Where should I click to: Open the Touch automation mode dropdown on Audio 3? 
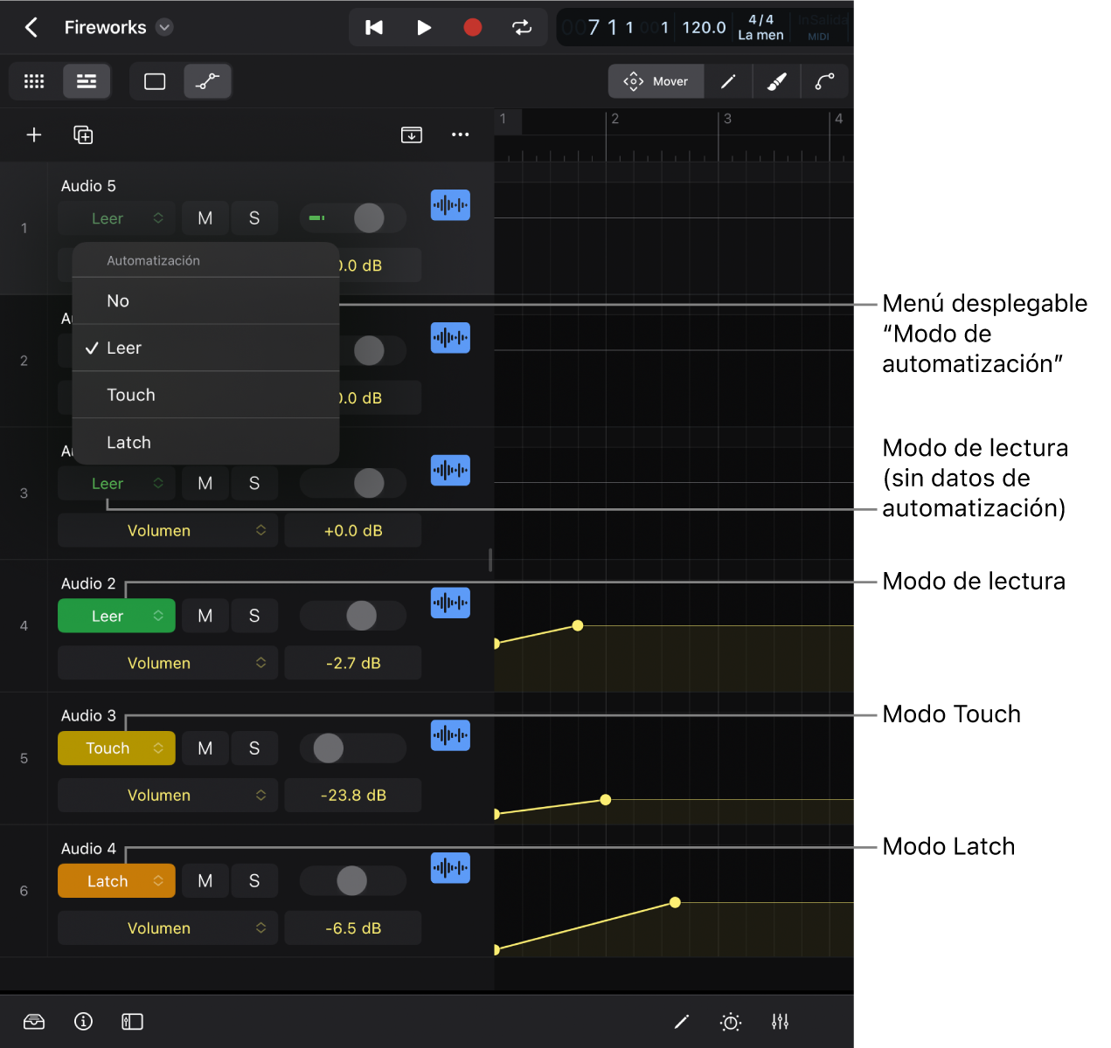click(x=116, y=748)
